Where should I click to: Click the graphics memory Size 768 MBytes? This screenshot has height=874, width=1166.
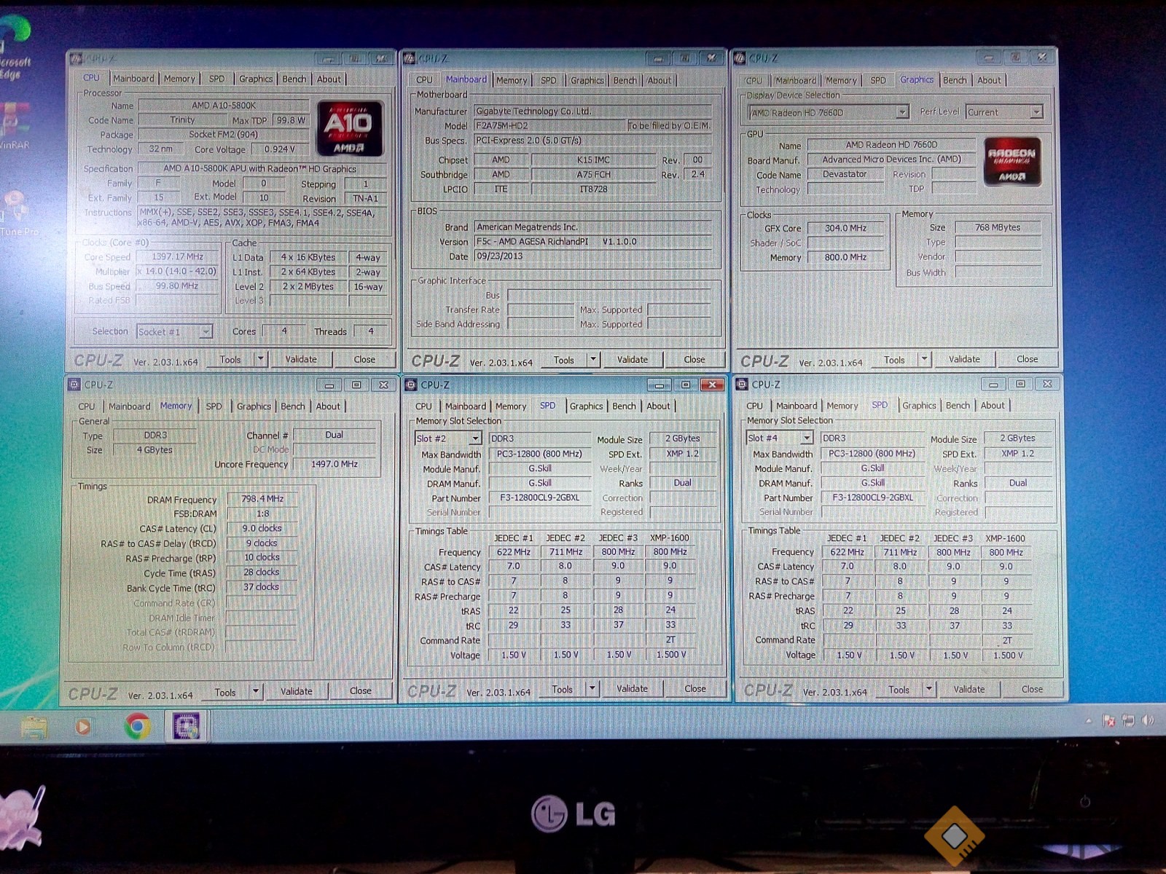[x=998, y=228]
